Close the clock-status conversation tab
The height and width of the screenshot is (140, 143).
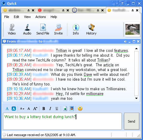102,10
